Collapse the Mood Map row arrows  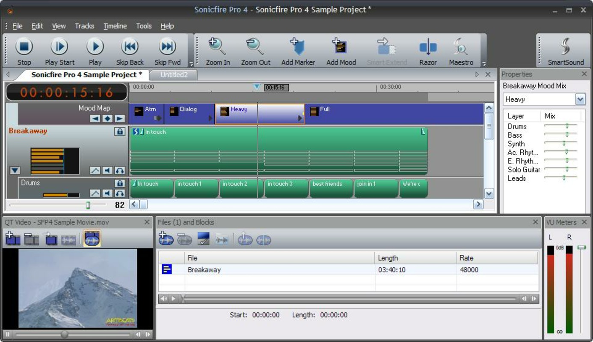(95, 118)
